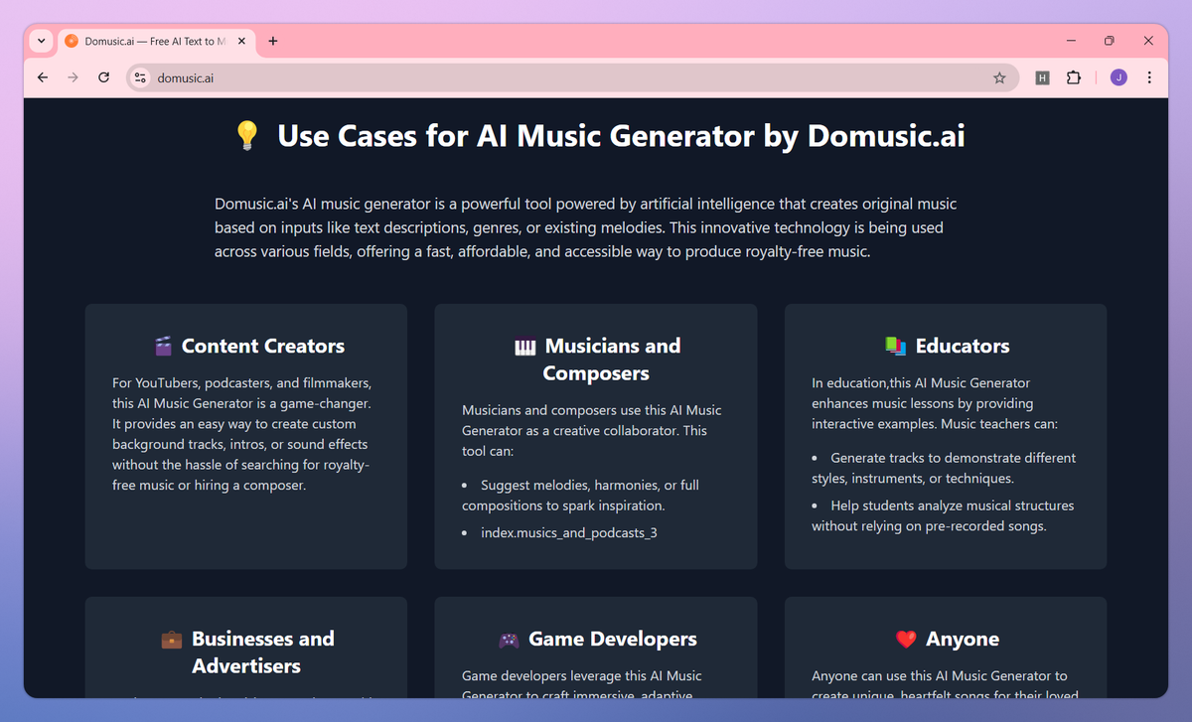Click the browser back arrow

pos(42,77)
